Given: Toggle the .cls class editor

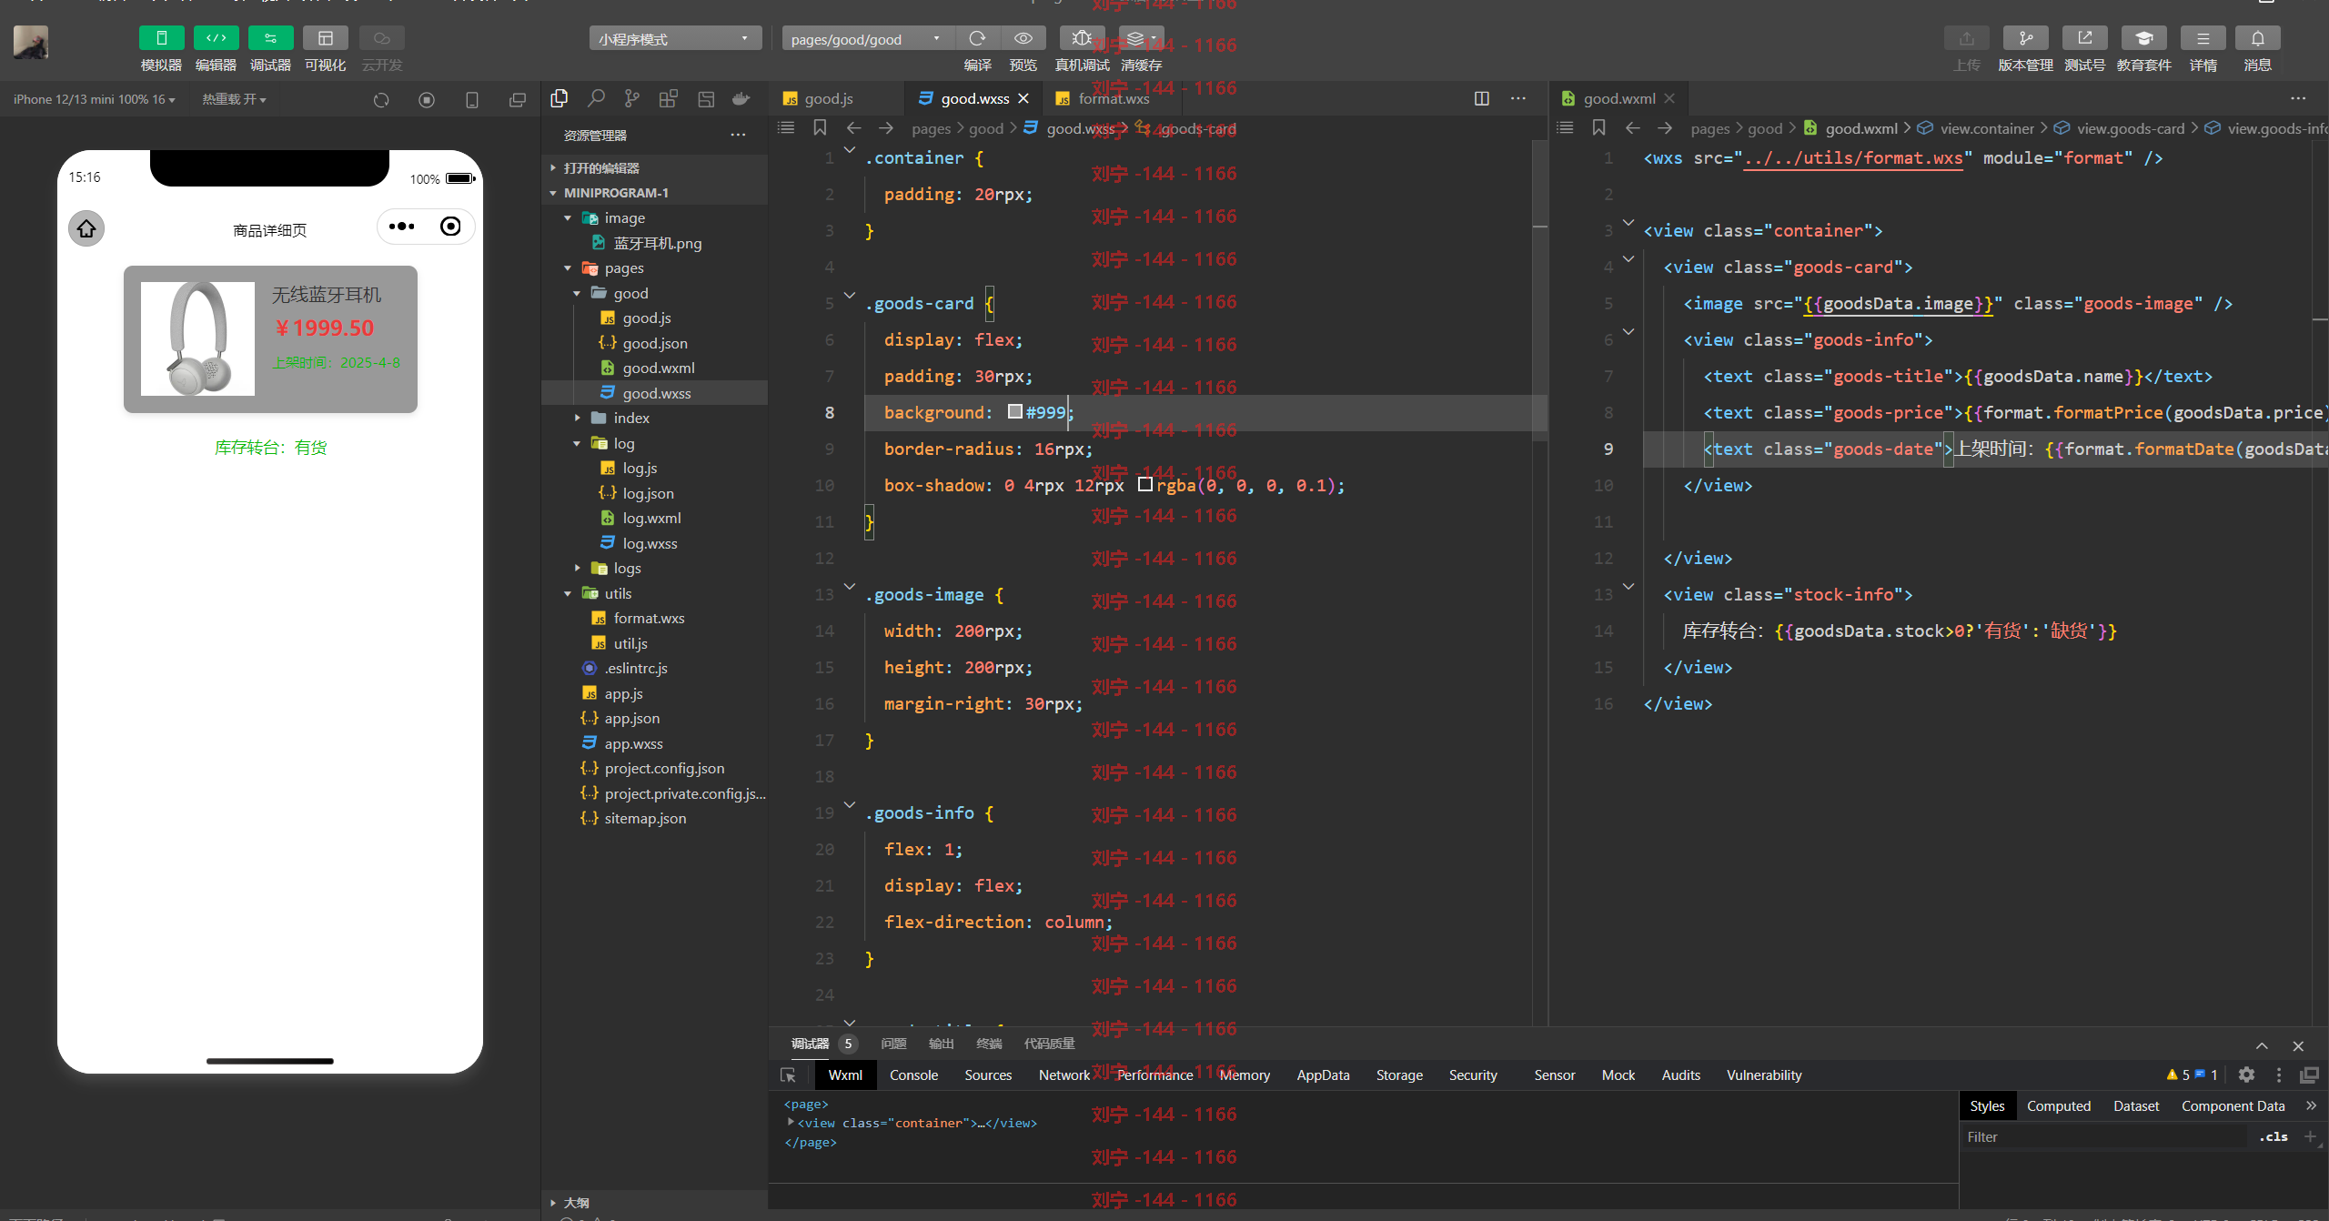Looking at the screenshot, I should (x=2274, y=1137).
